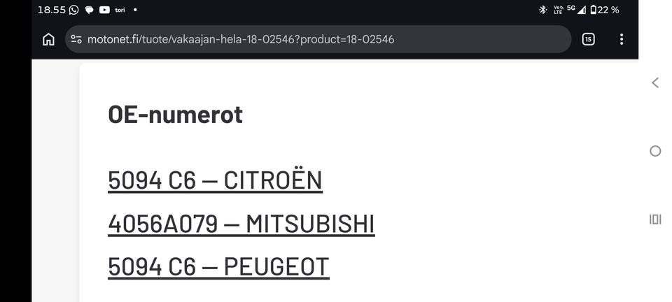Open the 4056A079 — MITSUBISHI link
The height and width of the screenshot is (302, 672).
pyautogui.click(x=241, y=224)
